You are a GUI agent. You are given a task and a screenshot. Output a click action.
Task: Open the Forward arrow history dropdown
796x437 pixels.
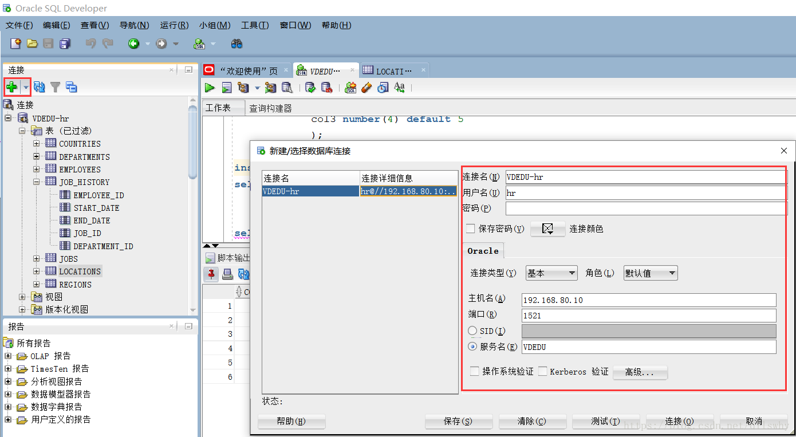(175, 44)
